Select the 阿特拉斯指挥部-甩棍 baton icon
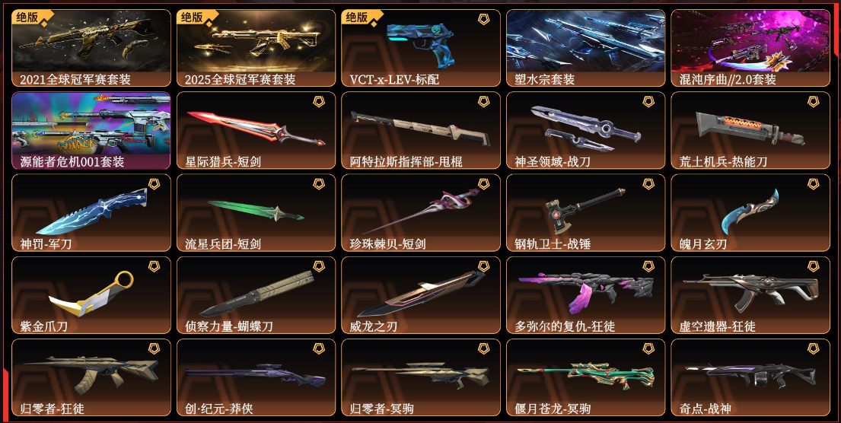Screen dimensions: 841x423 tap(420, 130)
